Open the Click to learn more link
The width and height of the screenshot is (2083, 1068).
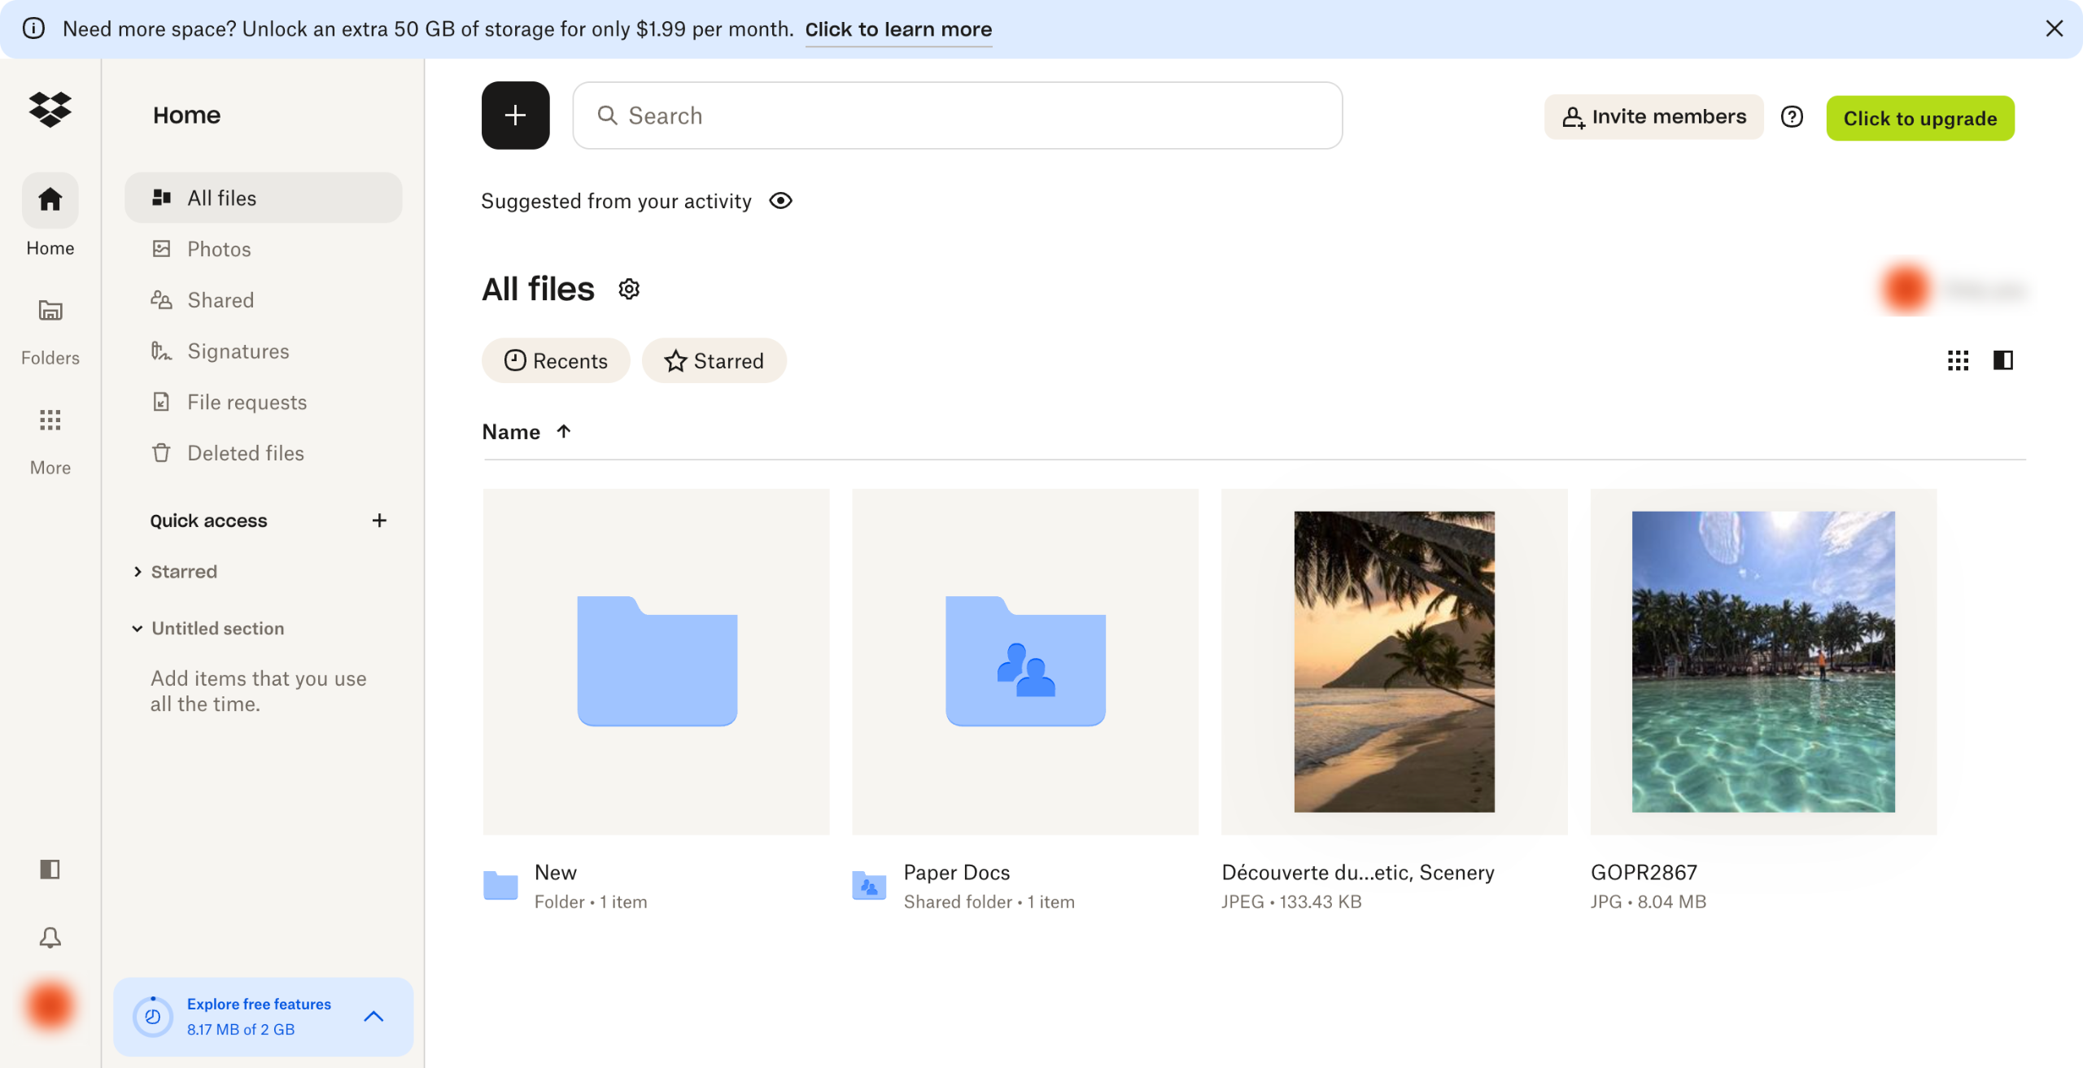[x=898, y=29]
